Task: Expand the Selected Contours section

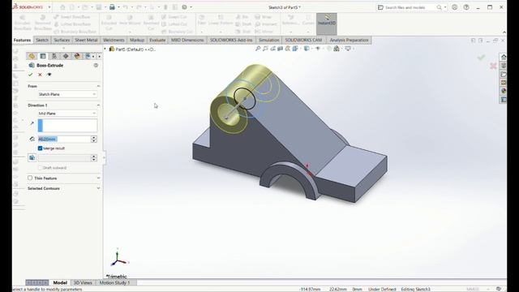Action: click(x=98, y=188)
